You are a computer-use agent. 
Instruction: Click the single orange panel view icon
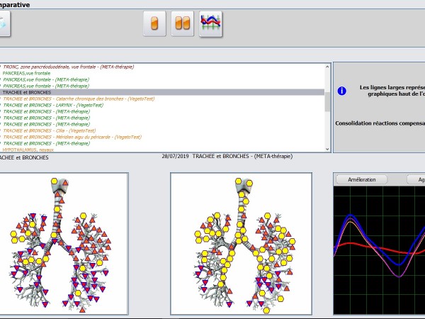155,23
